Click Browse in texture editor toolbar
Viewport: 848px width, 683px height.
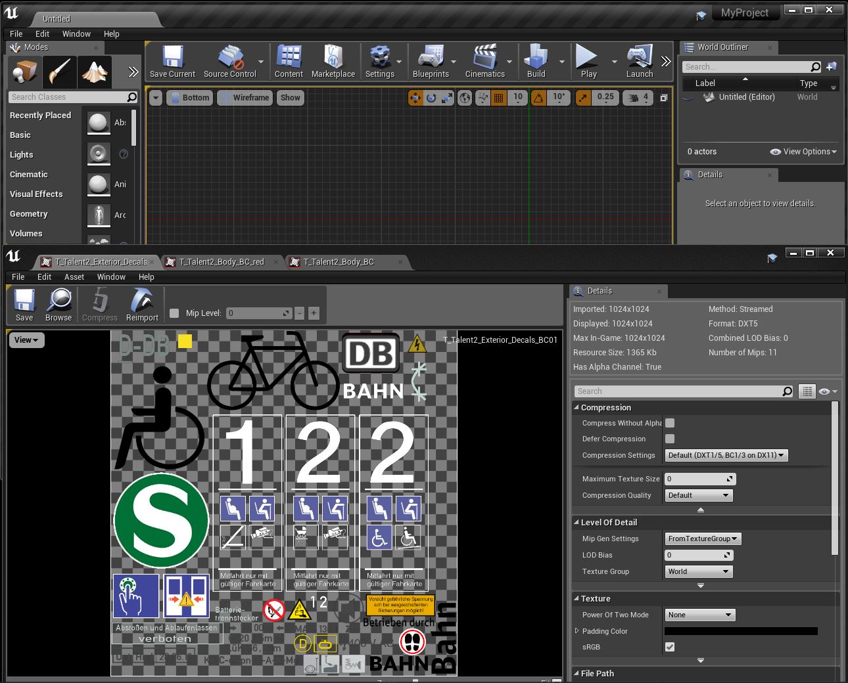pos(59,305)
